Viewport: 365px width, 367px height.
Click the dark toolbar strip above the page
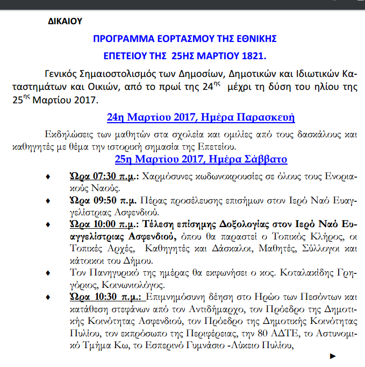pos(182,4)
